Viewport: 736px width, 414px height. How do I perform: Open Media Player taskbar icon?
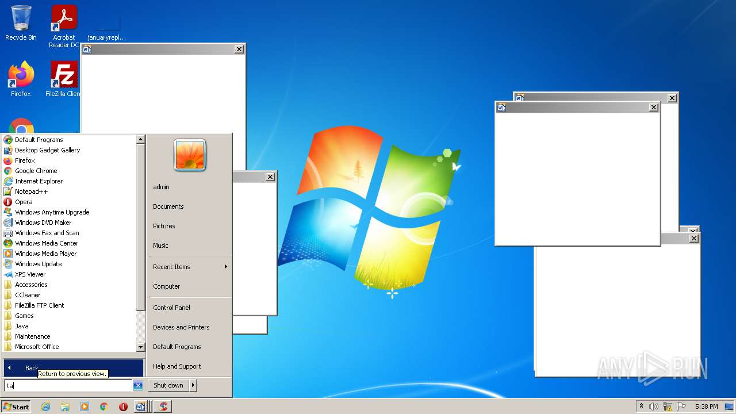tap(85, 407)
